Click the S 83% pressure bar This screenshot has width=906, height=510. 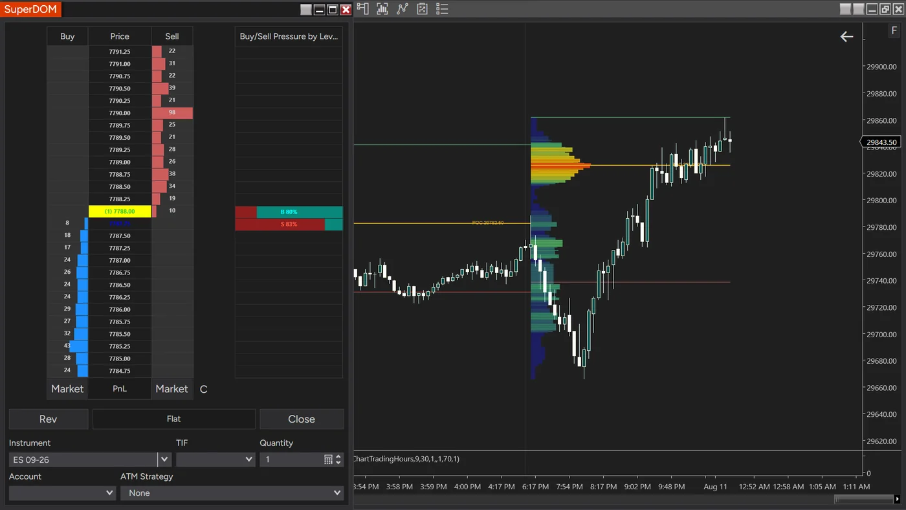[x=289, y=224]
